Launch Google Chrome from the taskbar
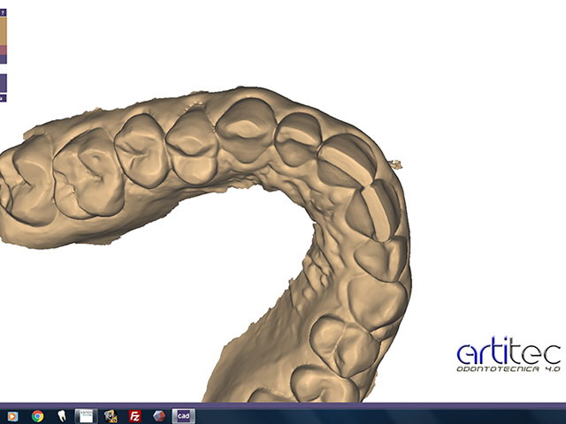The height and width of the screenshot is (424, 566). (37, 416)
